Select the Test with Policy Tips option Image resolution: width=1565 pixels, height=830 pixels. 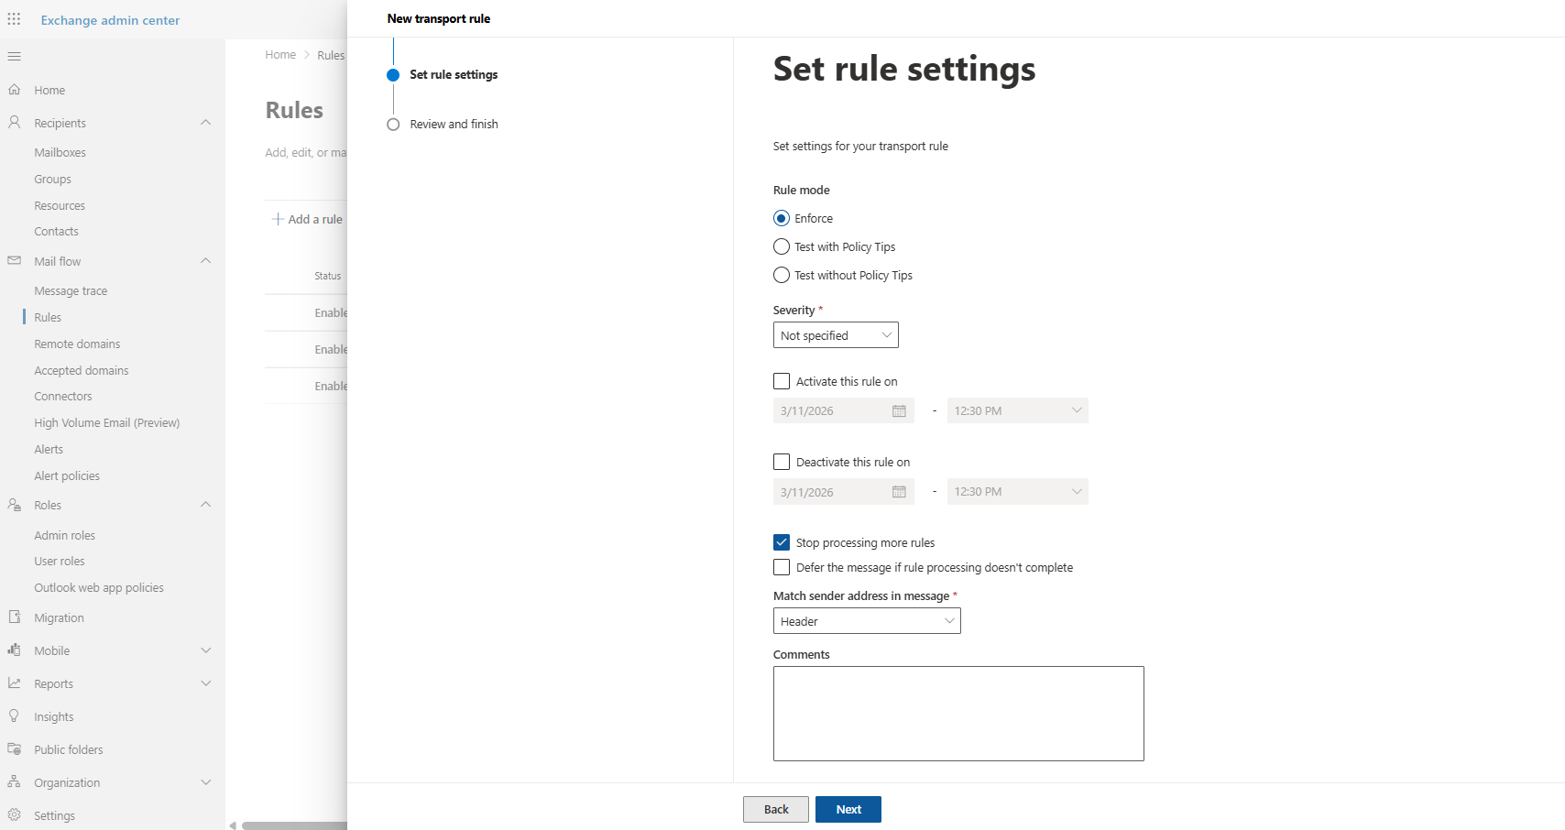pos(782,247)
